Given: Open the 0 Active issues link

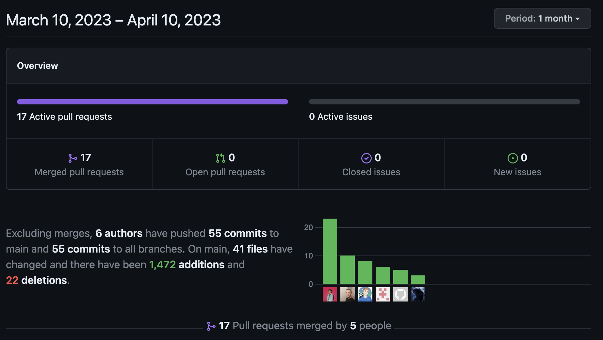Looking at the screenshot, I should (x=341, y=116).
